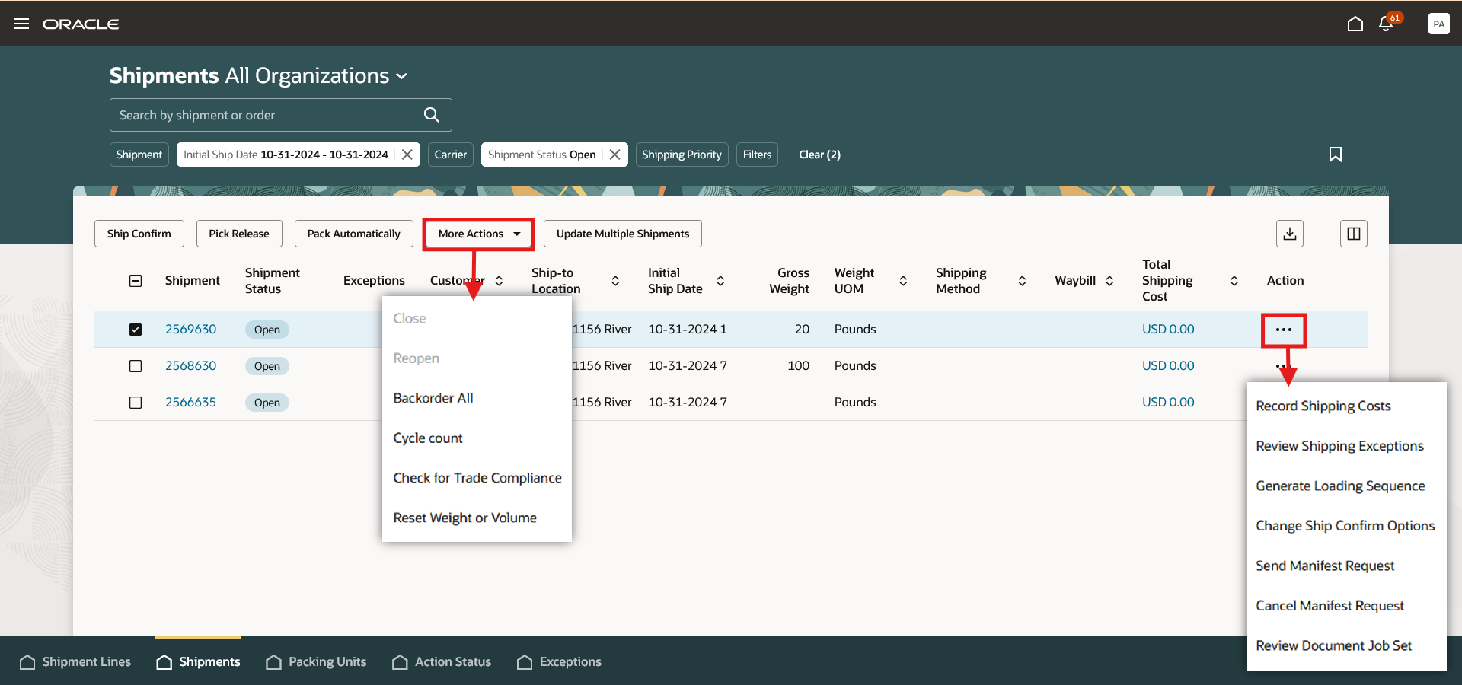Expand the All Organizations title dropdown
The height and width of the screenshot is (685, 1462).
pyautogui.click(x=401, y=76)
